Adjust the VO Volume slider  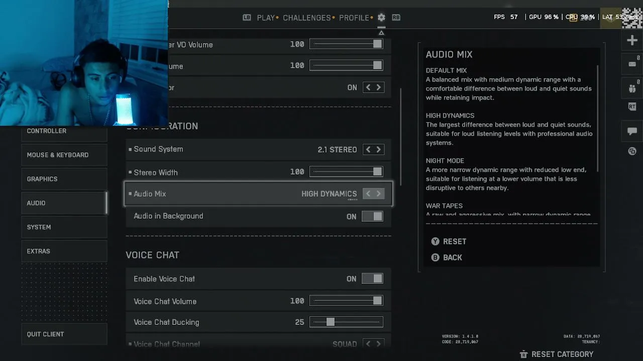pyautogui.click(x=346, y=44)
